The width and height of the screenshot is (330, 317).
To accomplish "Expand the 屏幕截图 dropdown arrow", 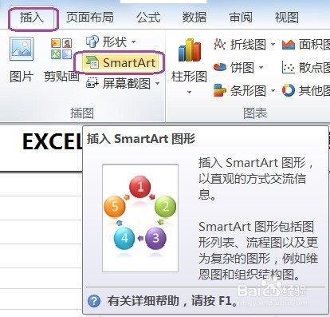I will point(158,84).
